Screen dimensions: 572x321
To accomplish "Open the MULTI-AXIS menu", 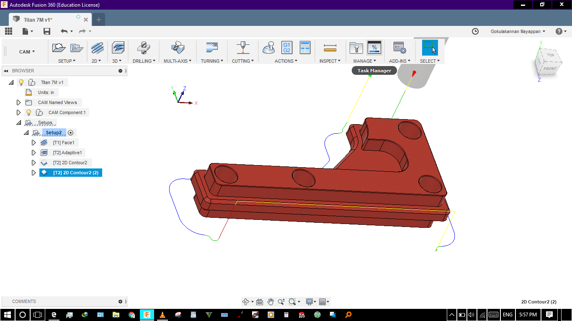I will 177,61.
